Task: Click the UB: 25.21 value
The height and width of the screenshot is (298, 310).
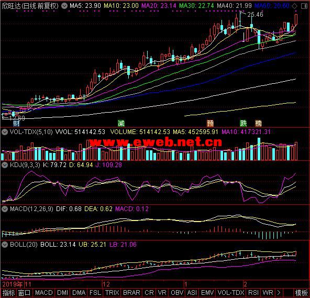Action: tap(92, 245)
